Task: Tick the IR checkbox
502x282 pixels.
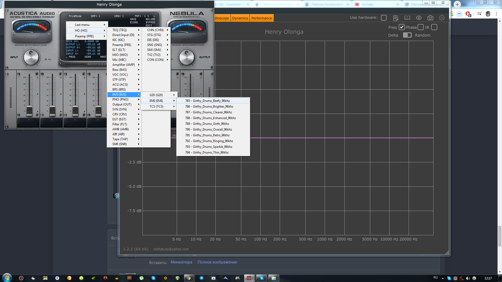Action: click(434, 27)
